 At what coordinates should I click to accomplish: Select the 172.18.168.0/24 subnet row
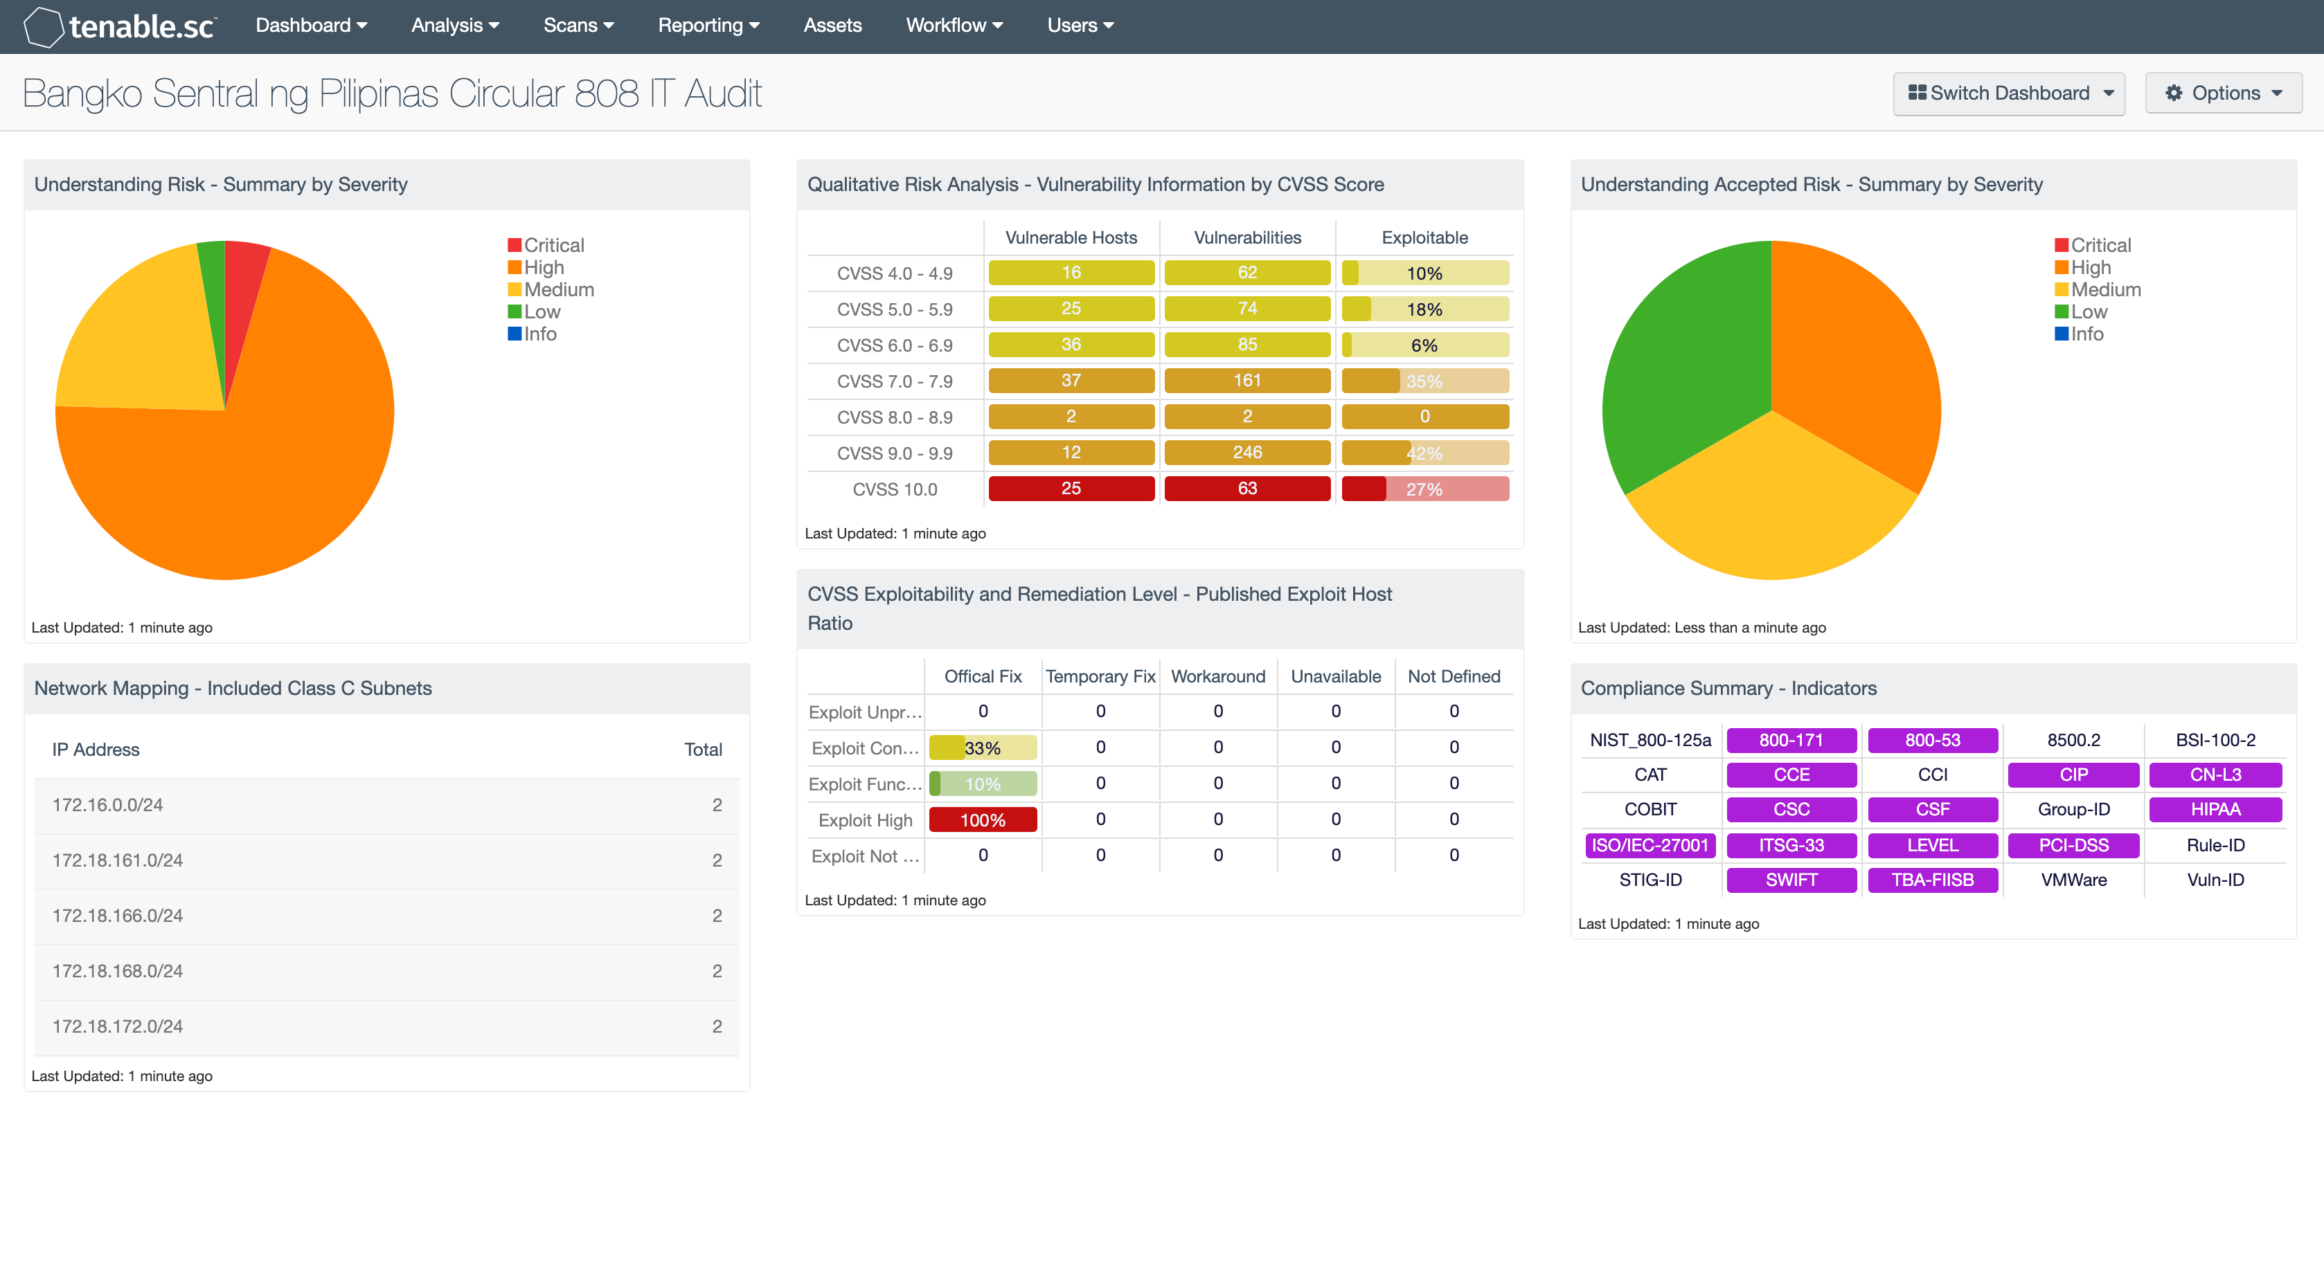click(x=386, y=971)
